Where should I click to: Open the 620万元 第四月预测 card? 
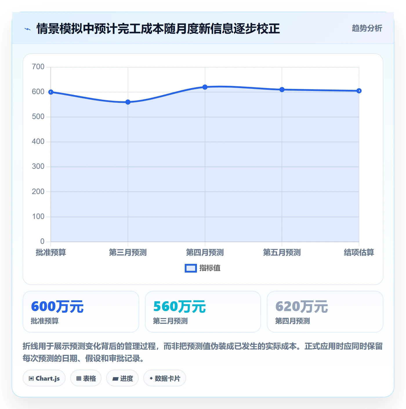point(325,312)
